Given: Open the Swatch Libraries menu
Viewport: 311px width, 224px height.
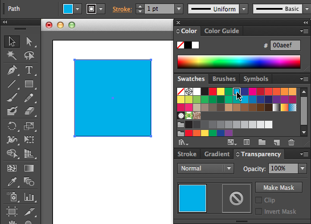Looking at the screenshot, I should pyautogui.click(x=183, y=142).
